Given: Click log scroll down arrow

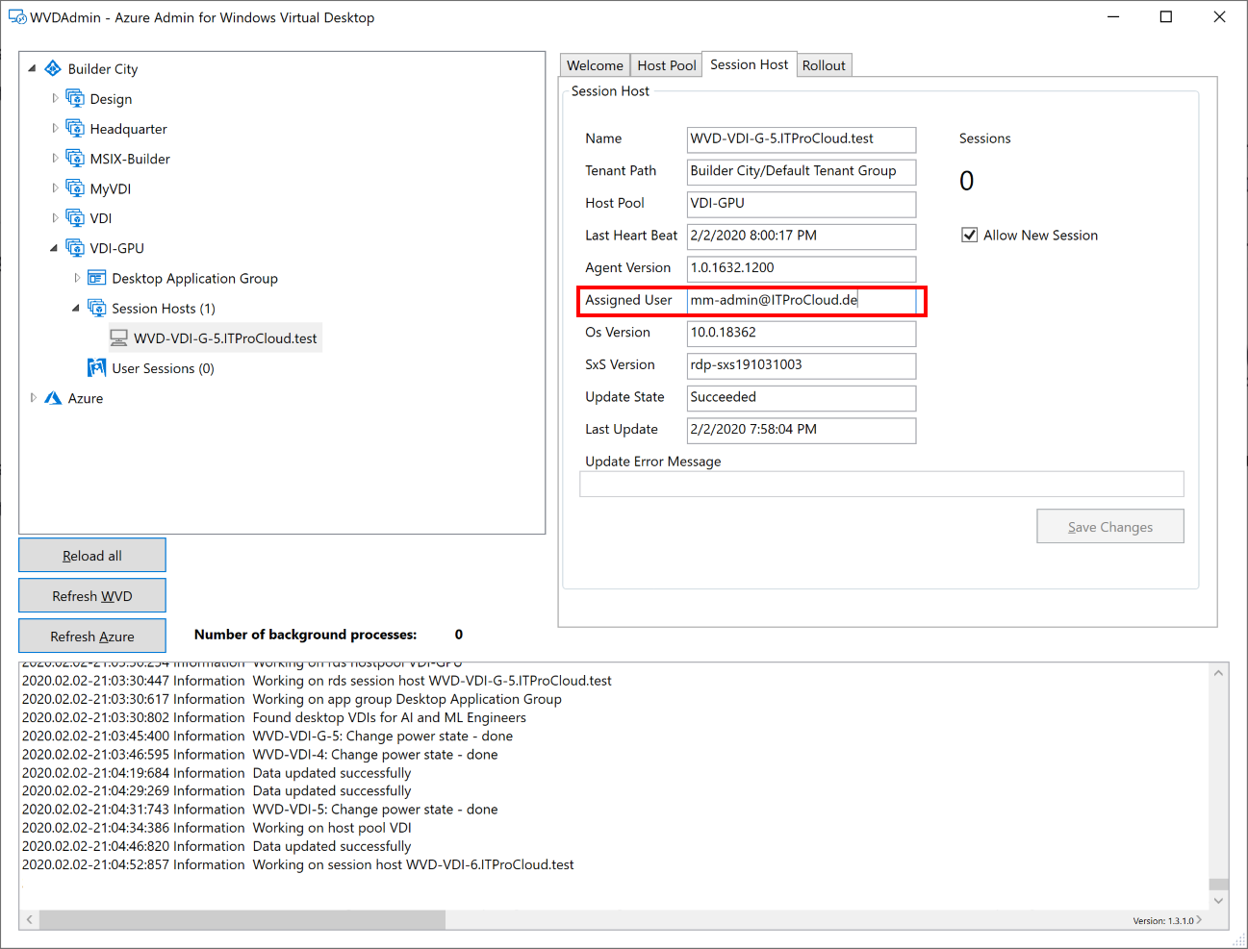Looking at the screenshot, I should click(1218, 901).
